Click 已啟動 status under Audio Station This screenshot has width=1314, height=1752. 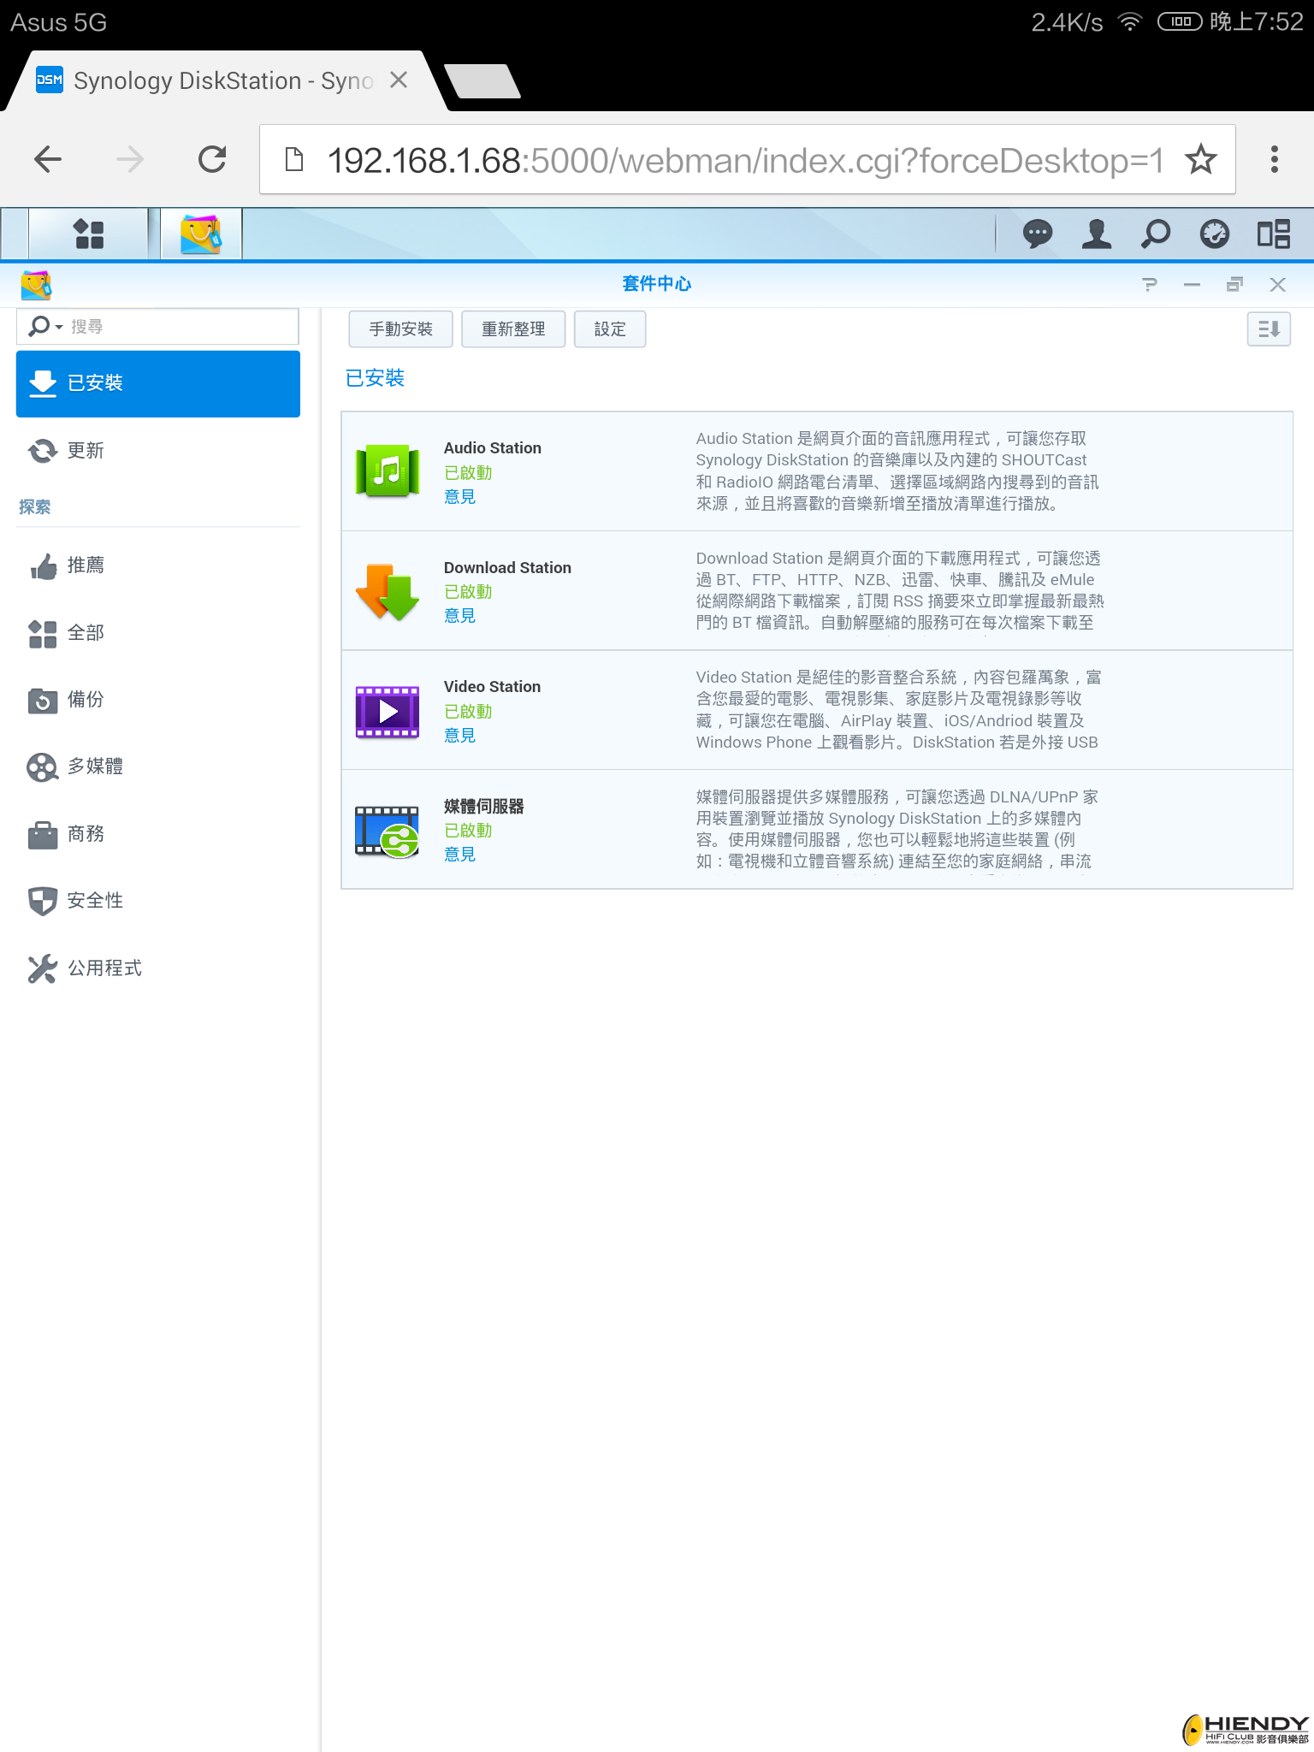click(x=468, y=473)
